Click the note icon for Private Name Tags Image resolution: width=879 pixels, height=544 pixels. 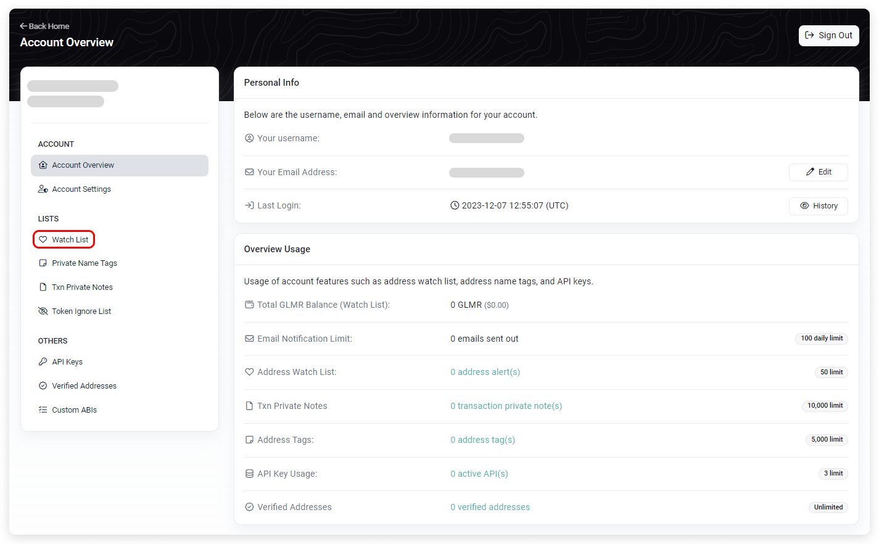pyautogui.click(x=43, y=263)
